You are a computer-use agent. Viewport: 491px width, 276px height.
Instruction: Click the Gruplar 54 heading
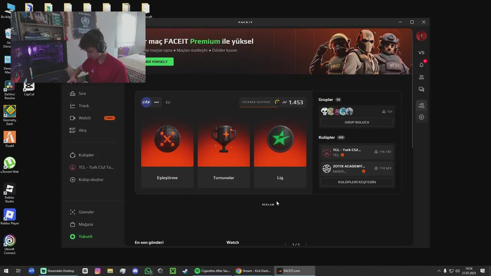point(330,100)
